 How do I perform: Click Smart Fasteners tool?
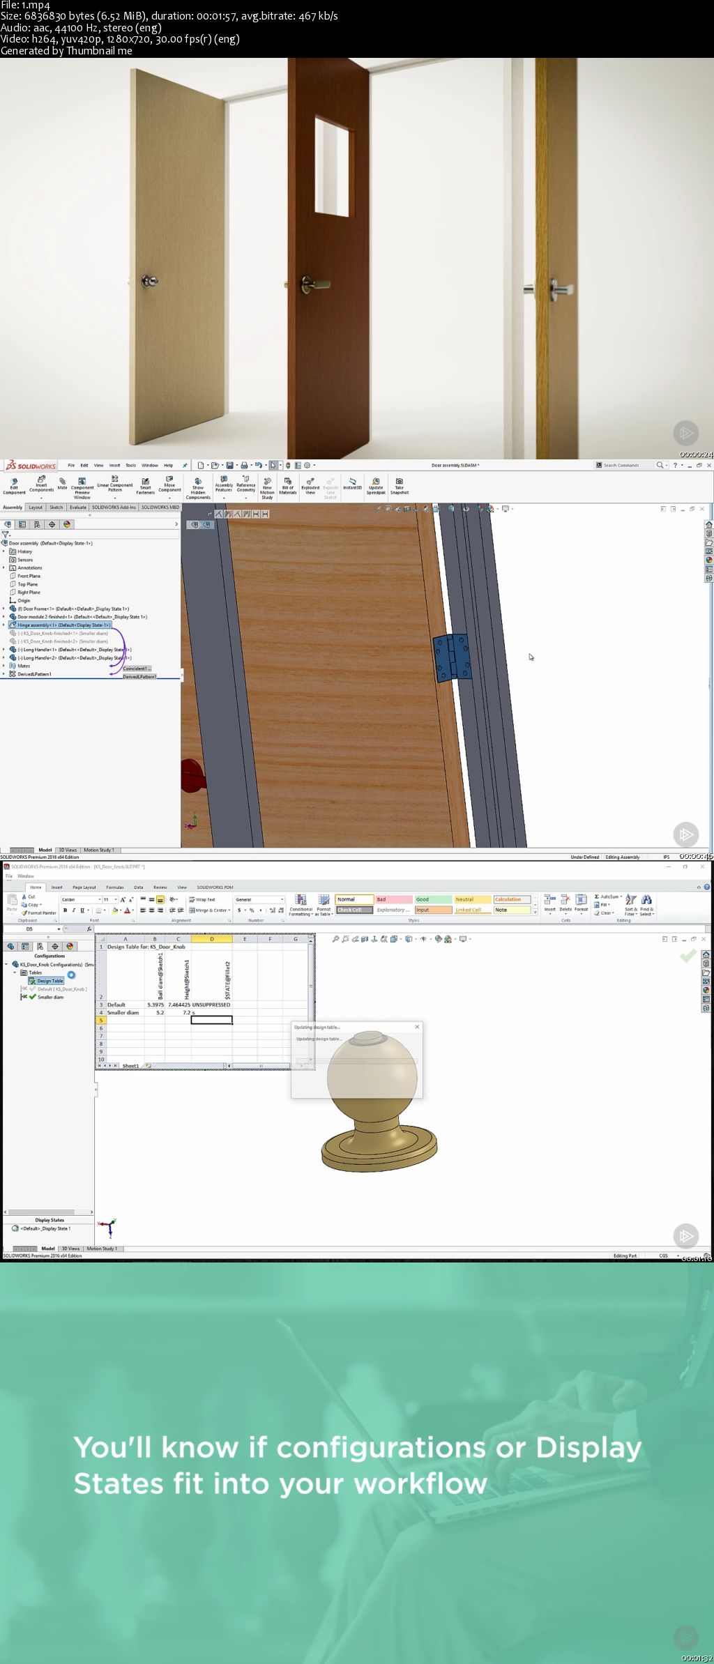[145, 486]
